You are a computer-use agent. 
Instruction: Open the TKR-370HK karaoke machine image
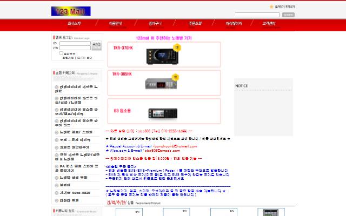(162, 57)
